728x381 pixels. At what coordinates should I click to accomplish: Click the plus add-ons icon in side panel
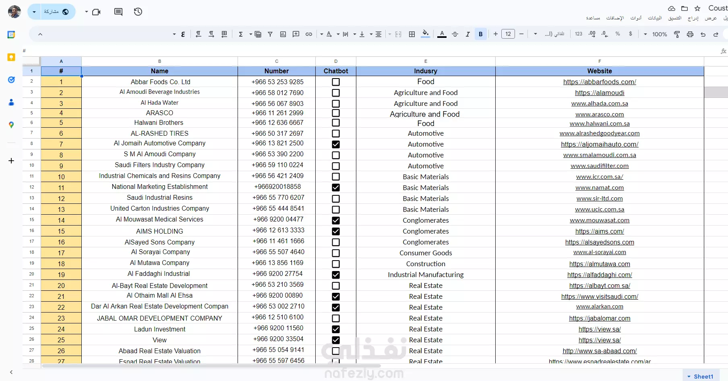point(11,161)
